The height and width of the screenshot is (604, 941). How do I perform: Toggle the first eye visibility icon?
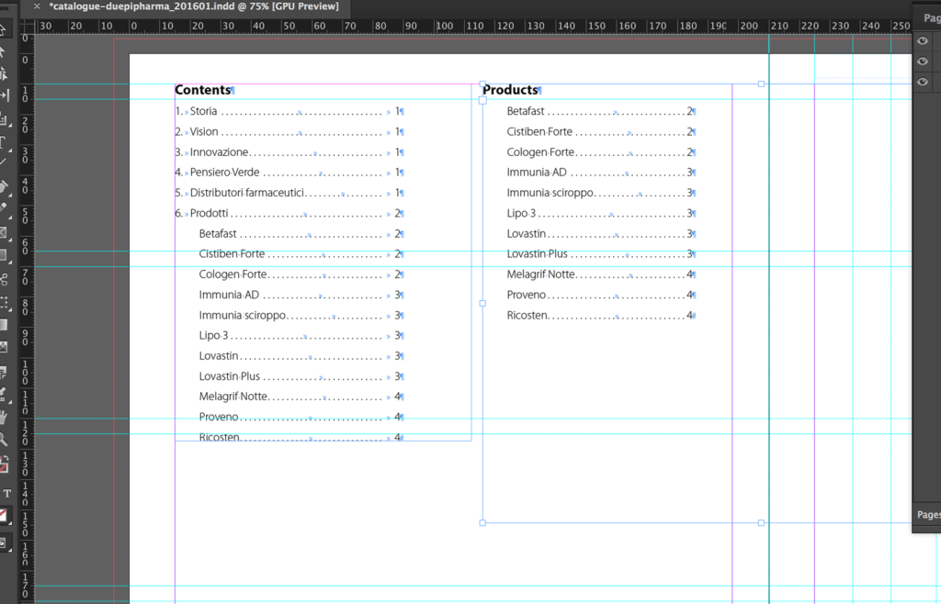coord(923,40)
